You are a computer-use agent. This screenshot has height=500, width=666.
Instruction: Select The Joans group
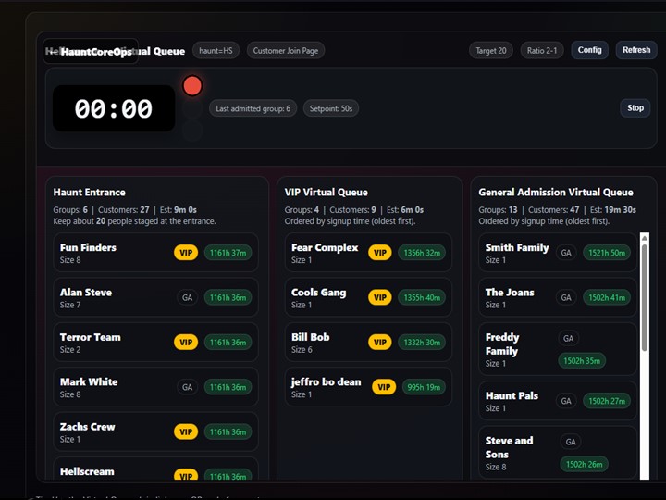coord(558,297)
